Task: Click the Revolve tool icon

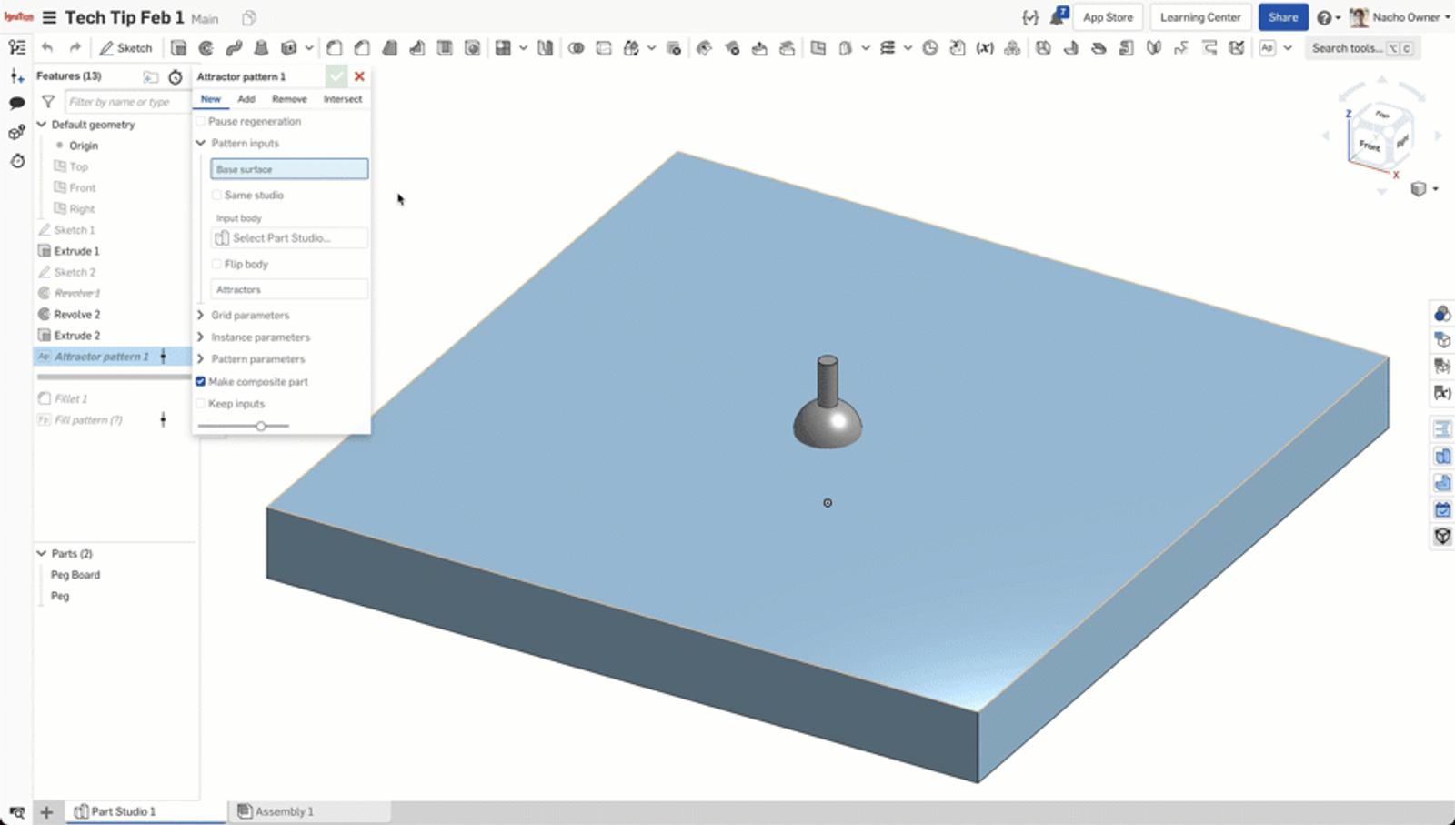Action: 206,48
